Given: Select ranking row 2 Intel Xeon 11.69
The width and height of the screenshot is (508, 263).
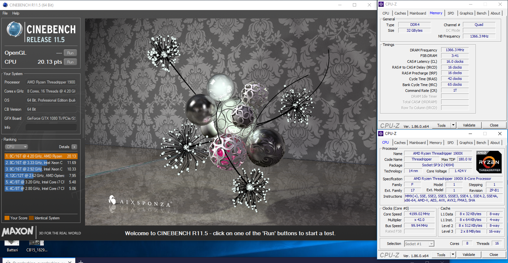Looking at the screenshot, I should [41, 163].
